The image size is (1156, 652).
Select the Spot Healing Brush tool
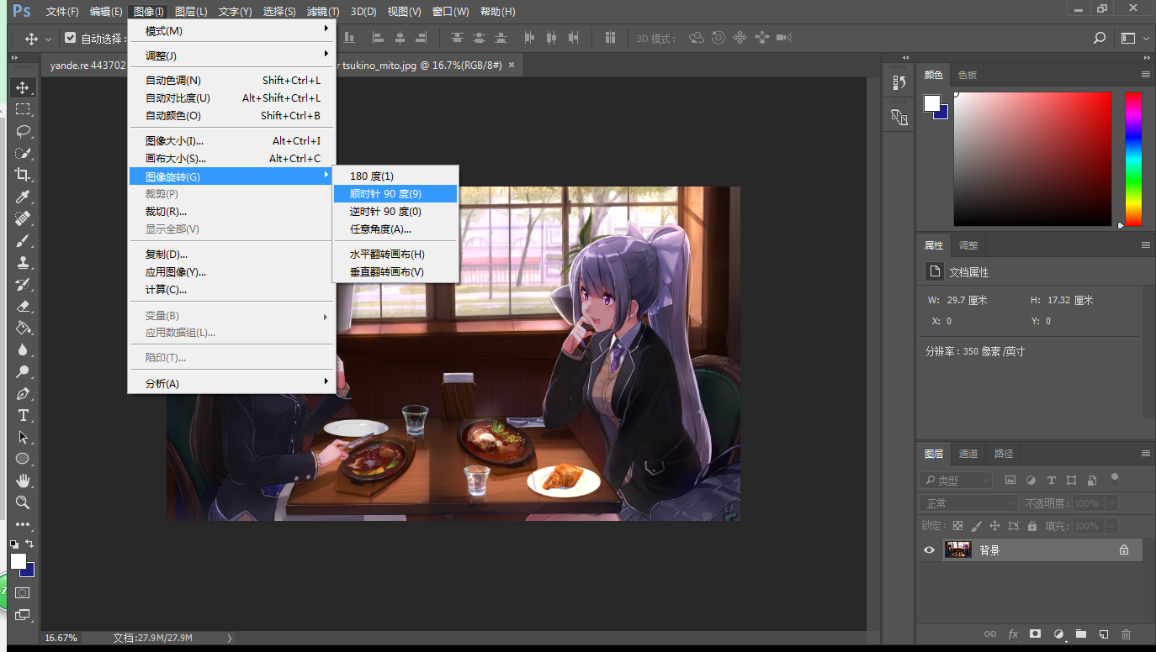[23, 218]
